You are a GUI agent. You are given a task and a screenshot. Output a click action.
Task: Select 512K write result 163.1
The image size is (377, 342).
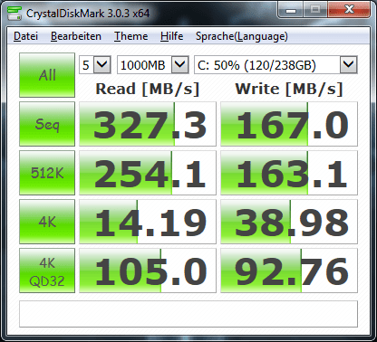[289, 173]
